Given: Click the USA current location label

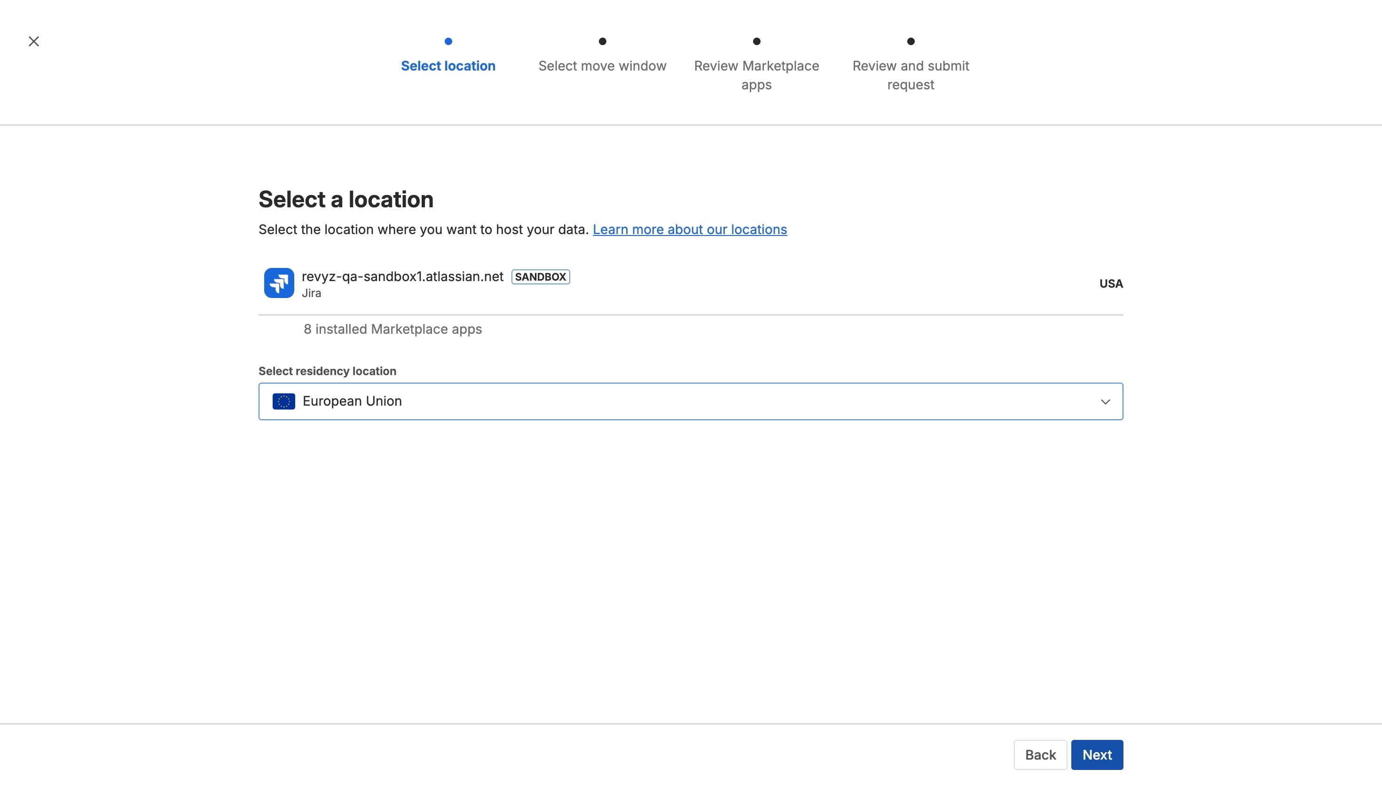Looking at the screenshot, I should [x=1111, y=283].
